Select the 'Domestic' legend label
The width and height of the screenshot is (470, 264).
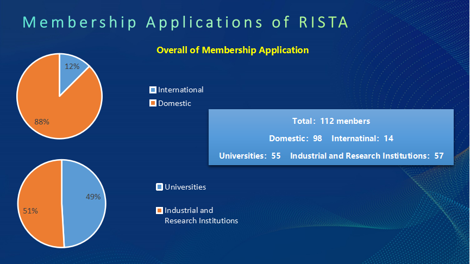coord(174,103)
